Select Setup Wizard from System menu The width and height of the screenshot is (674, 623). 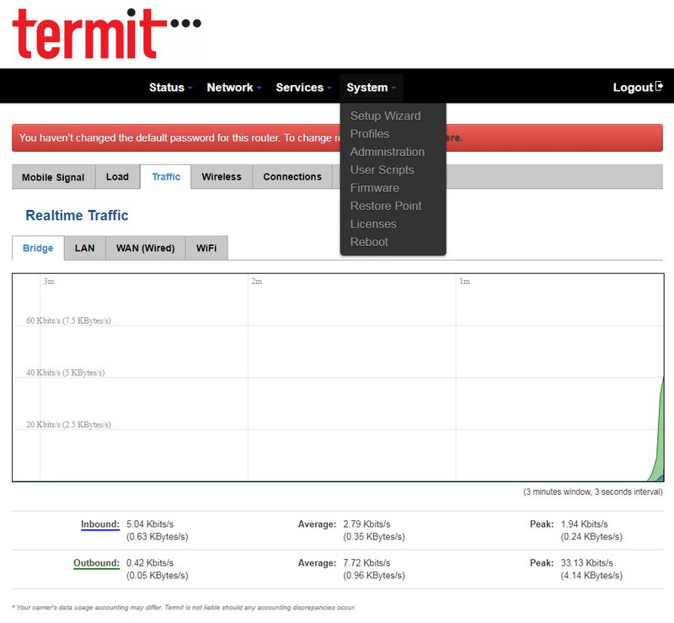(385, 115)
